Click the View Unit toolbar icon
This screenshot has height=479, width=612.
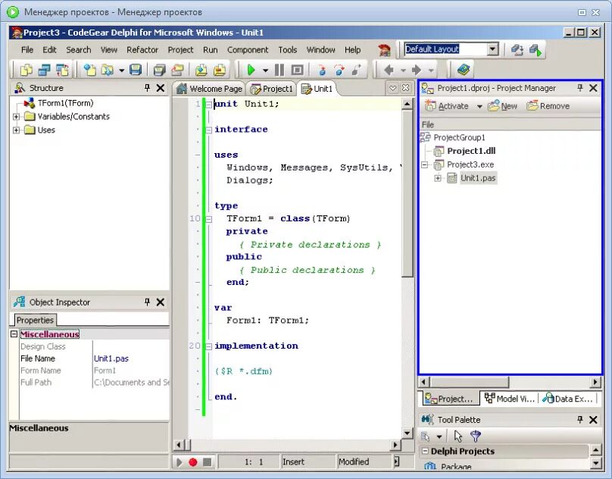(27, 70)
